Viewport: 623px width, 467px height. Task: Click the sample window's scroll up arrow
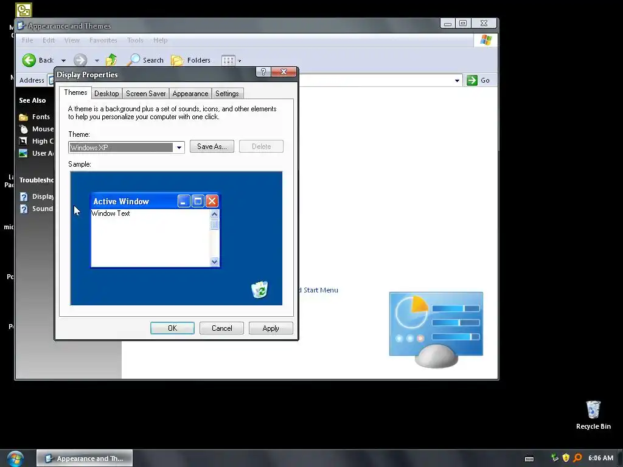[215, 215]
